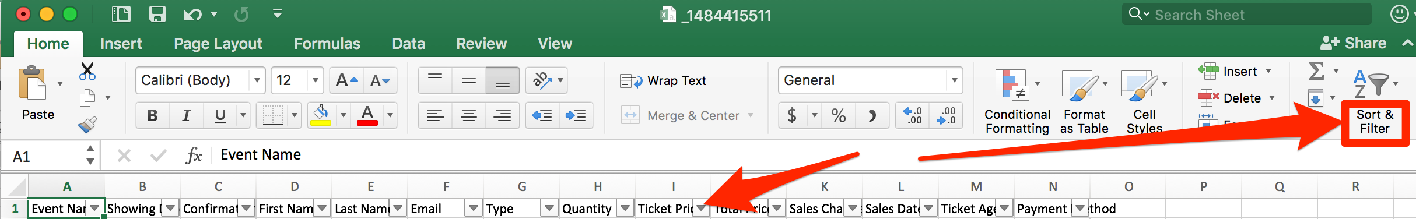The image size is (1416, 219).
Task: Switch to the Review tab
Action: click(x=481, y=44)
